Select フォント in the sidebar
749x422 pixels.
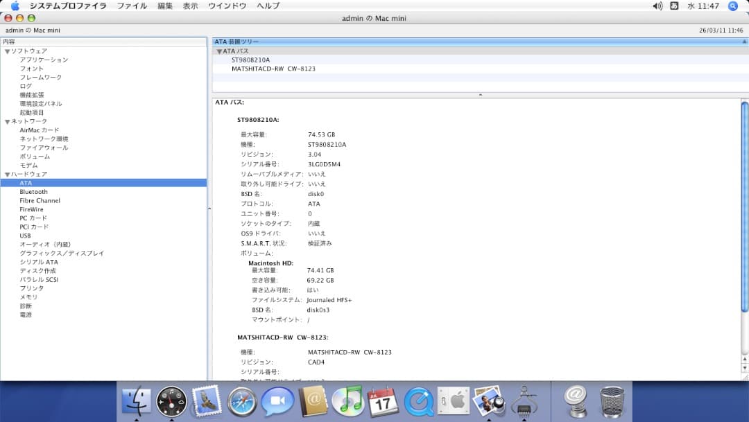pyautogui.click(x=31, y=69)
